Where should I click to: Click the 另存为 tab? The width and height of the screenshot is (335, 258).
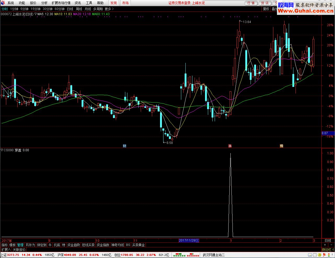tap(30, 245)
